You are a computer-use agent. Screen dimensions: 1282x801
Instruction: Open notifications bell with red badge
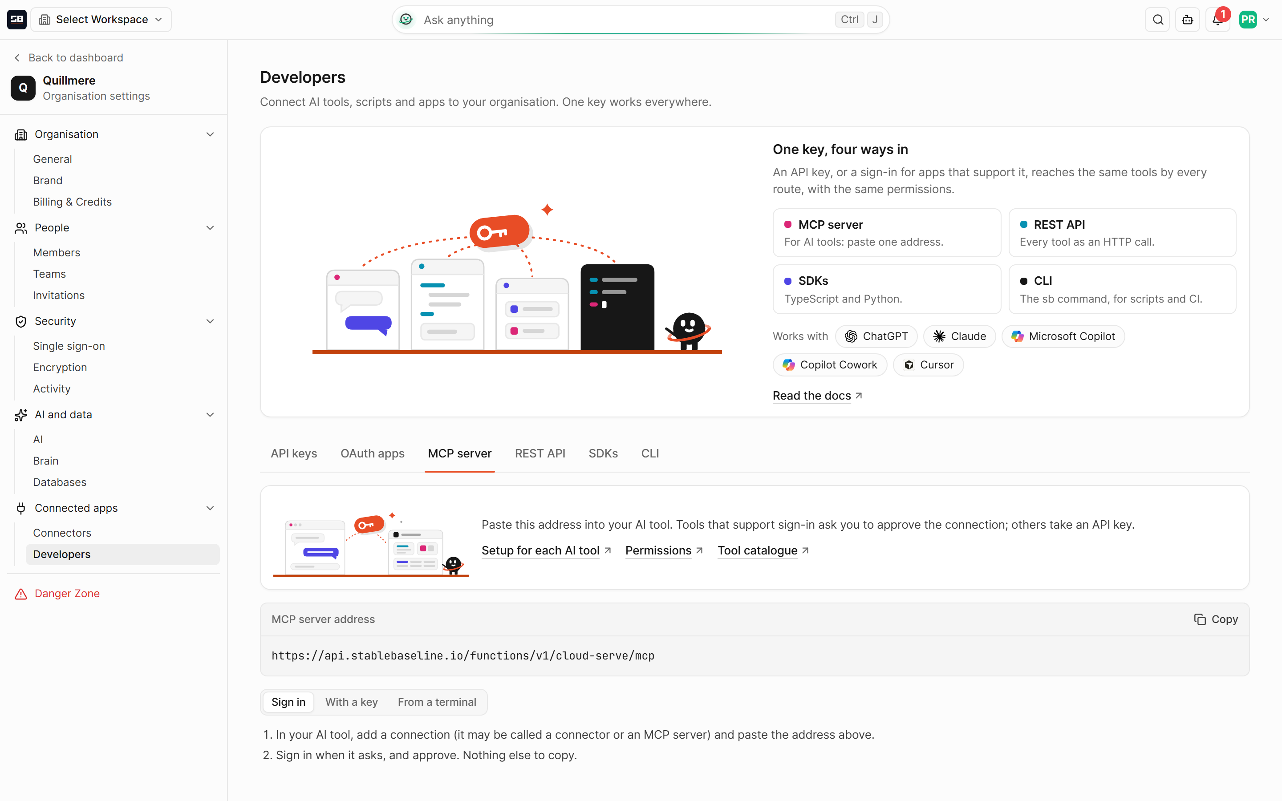click(1217, 20)
